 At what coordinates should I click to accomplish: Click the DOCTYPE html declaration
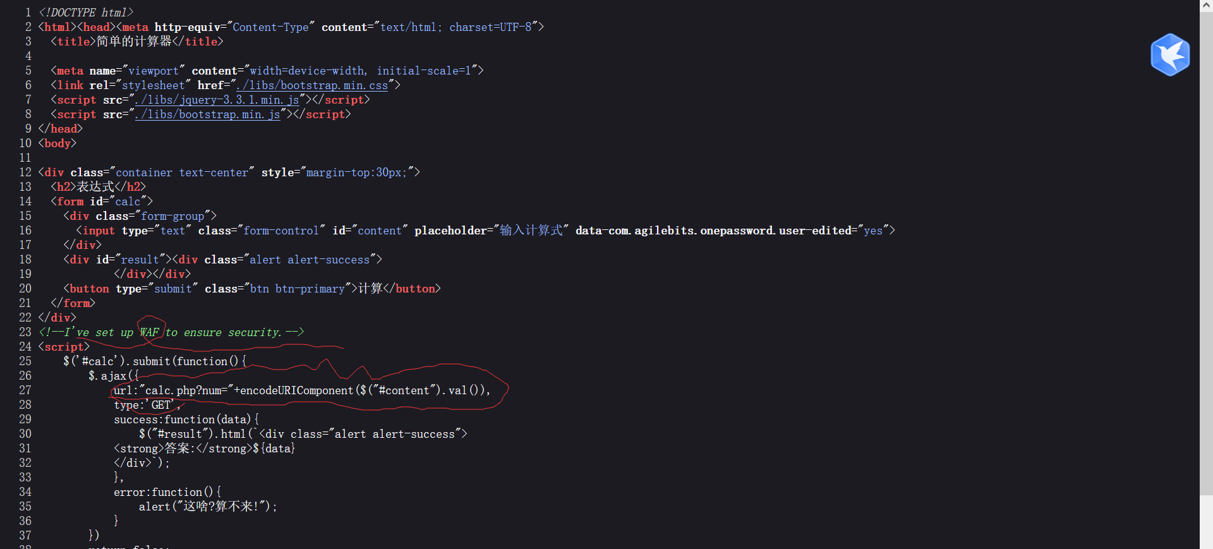(x=86, y=13)
